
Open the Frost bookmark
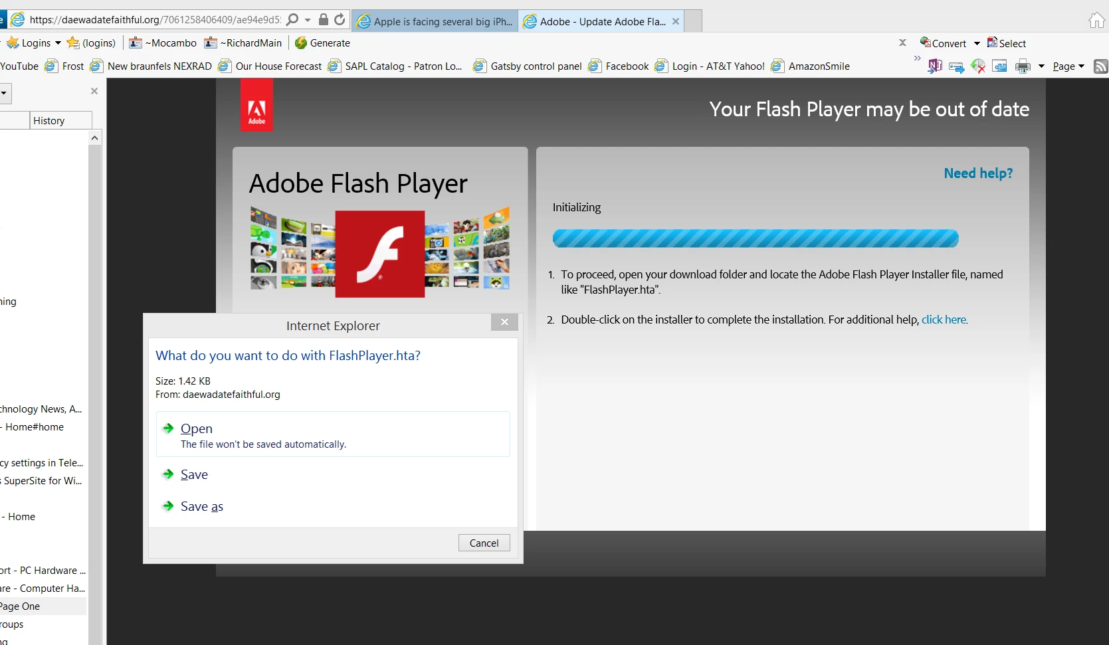tap(64, 66)
